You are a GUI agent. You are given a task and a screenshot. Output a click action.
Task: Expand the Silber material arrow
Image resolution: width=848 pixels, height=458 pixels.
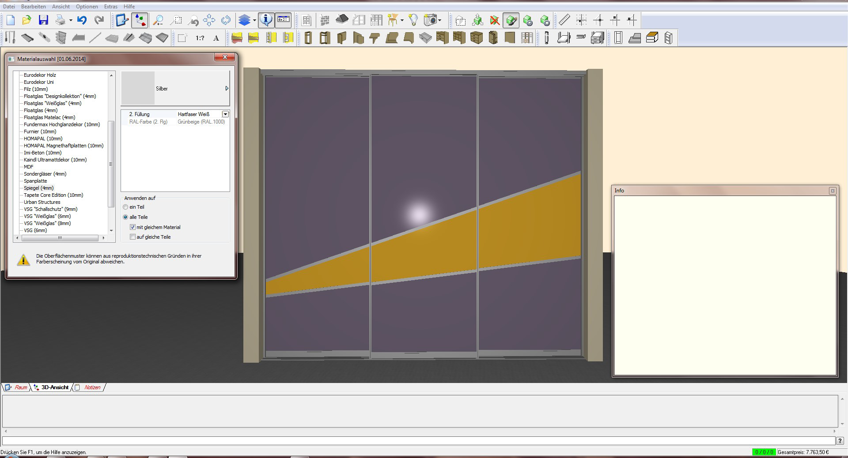pos(227,89)
